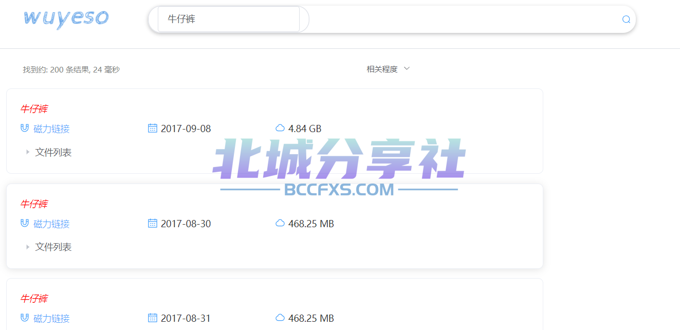Open 牛仔裤 title dated 2017-08-30
The width and height of the screenshot is (680, 330).
click(34, 204)
